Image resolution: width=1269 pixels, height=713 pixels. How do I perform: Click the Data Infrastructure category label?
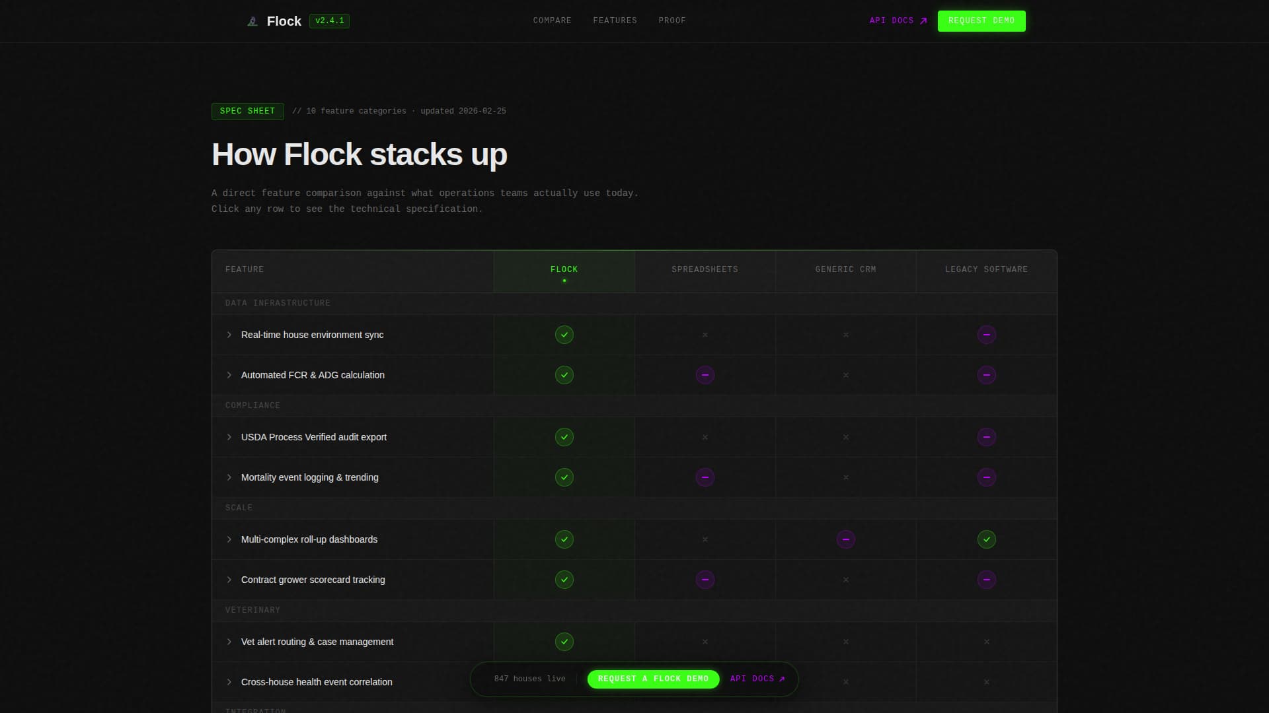(278, 303)
